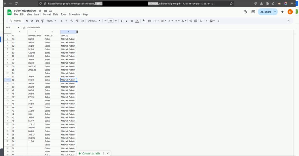Reload the browser page
Screen dimensions: 299x156
click(16, 4)
